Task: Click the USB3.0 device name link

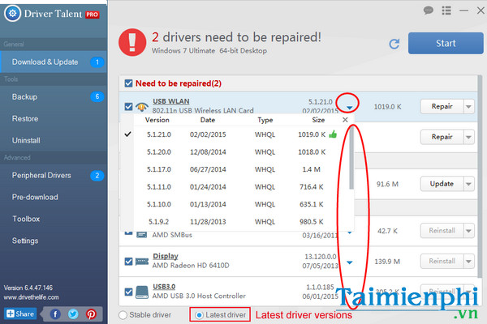Action: [x=164, y=287]
